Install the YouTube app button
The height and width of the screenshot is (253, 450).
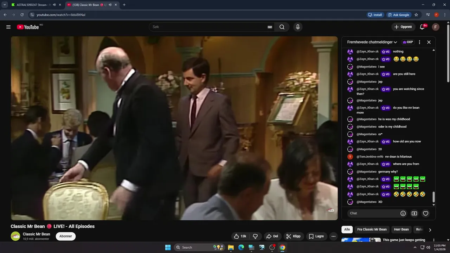tap(375, 15)
